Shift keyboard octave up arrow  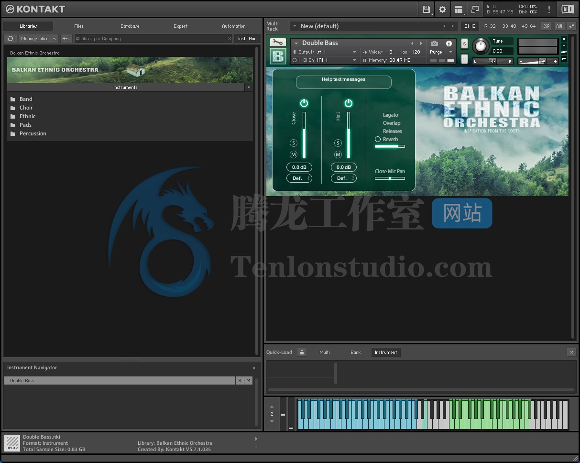tap(272, 407)
